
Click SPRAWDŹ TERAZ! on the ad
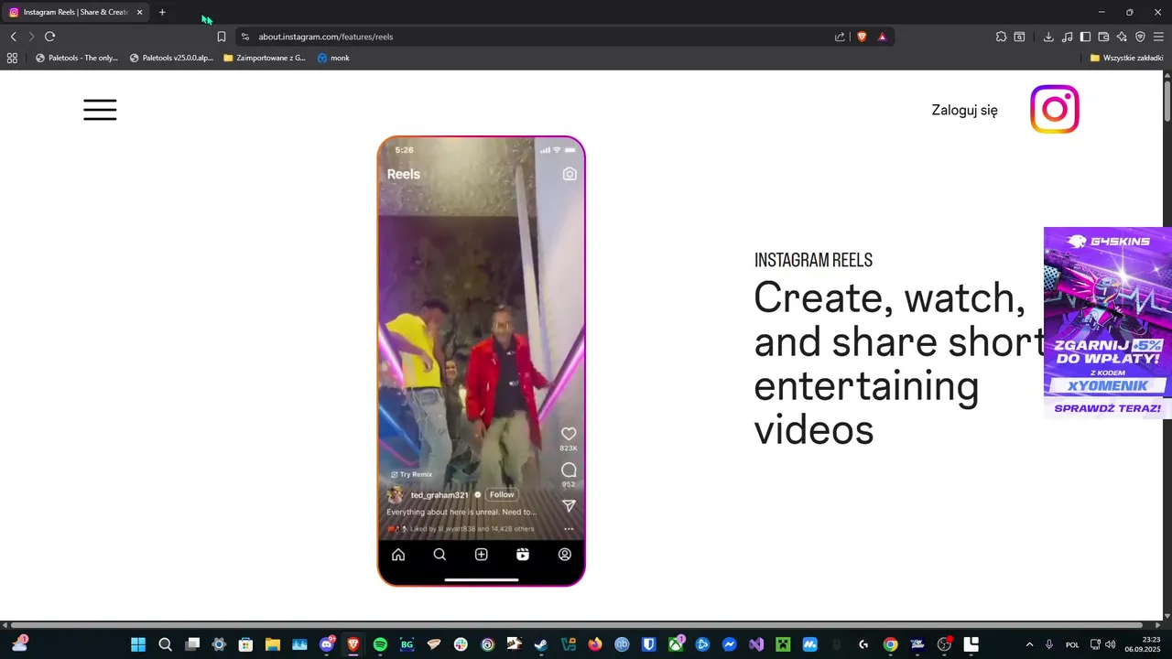[1108, 408]
